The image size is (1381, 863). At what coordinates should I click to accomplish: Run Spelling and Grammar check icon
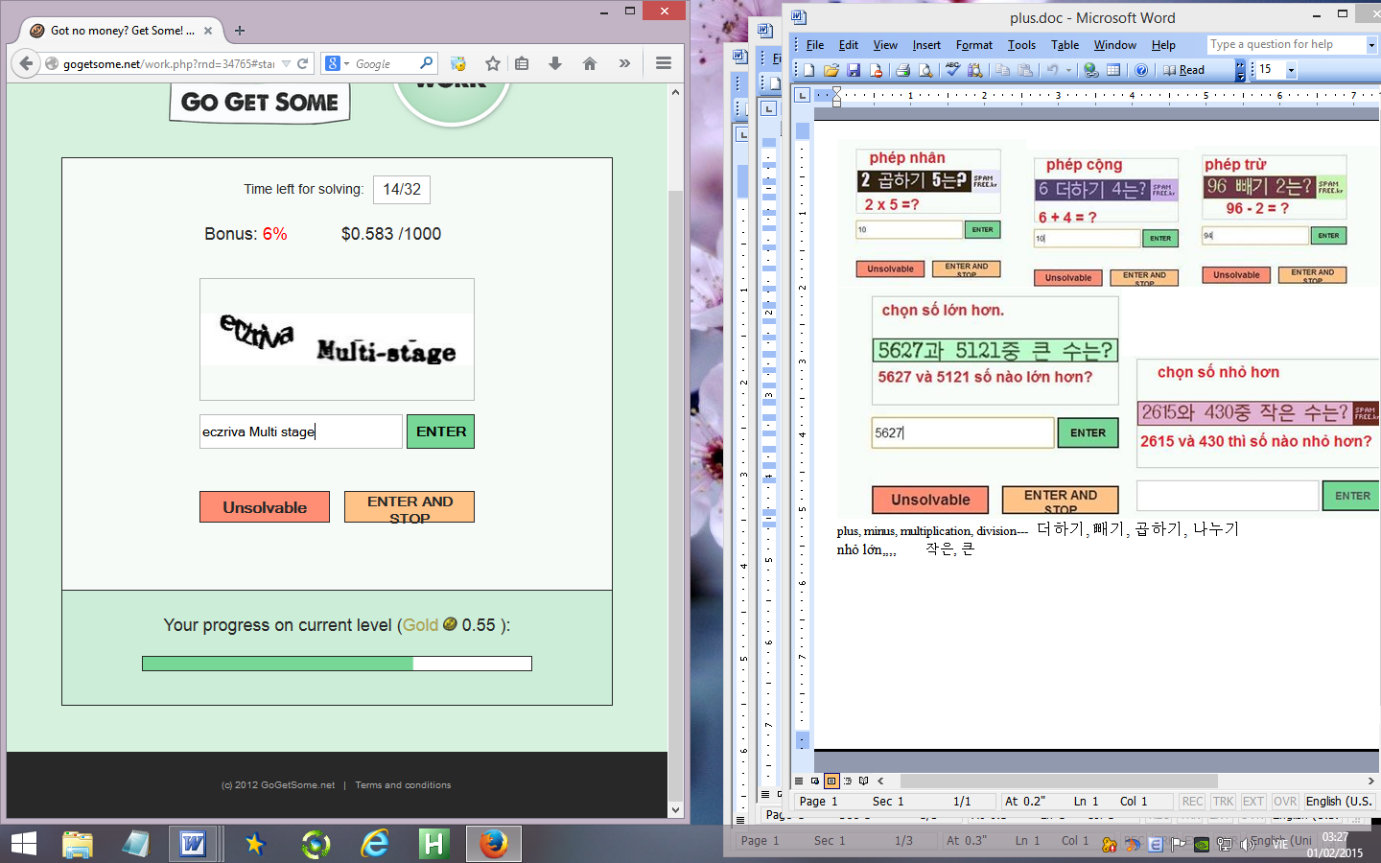coord(952,70)
